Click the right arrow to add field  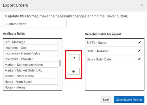74,58
